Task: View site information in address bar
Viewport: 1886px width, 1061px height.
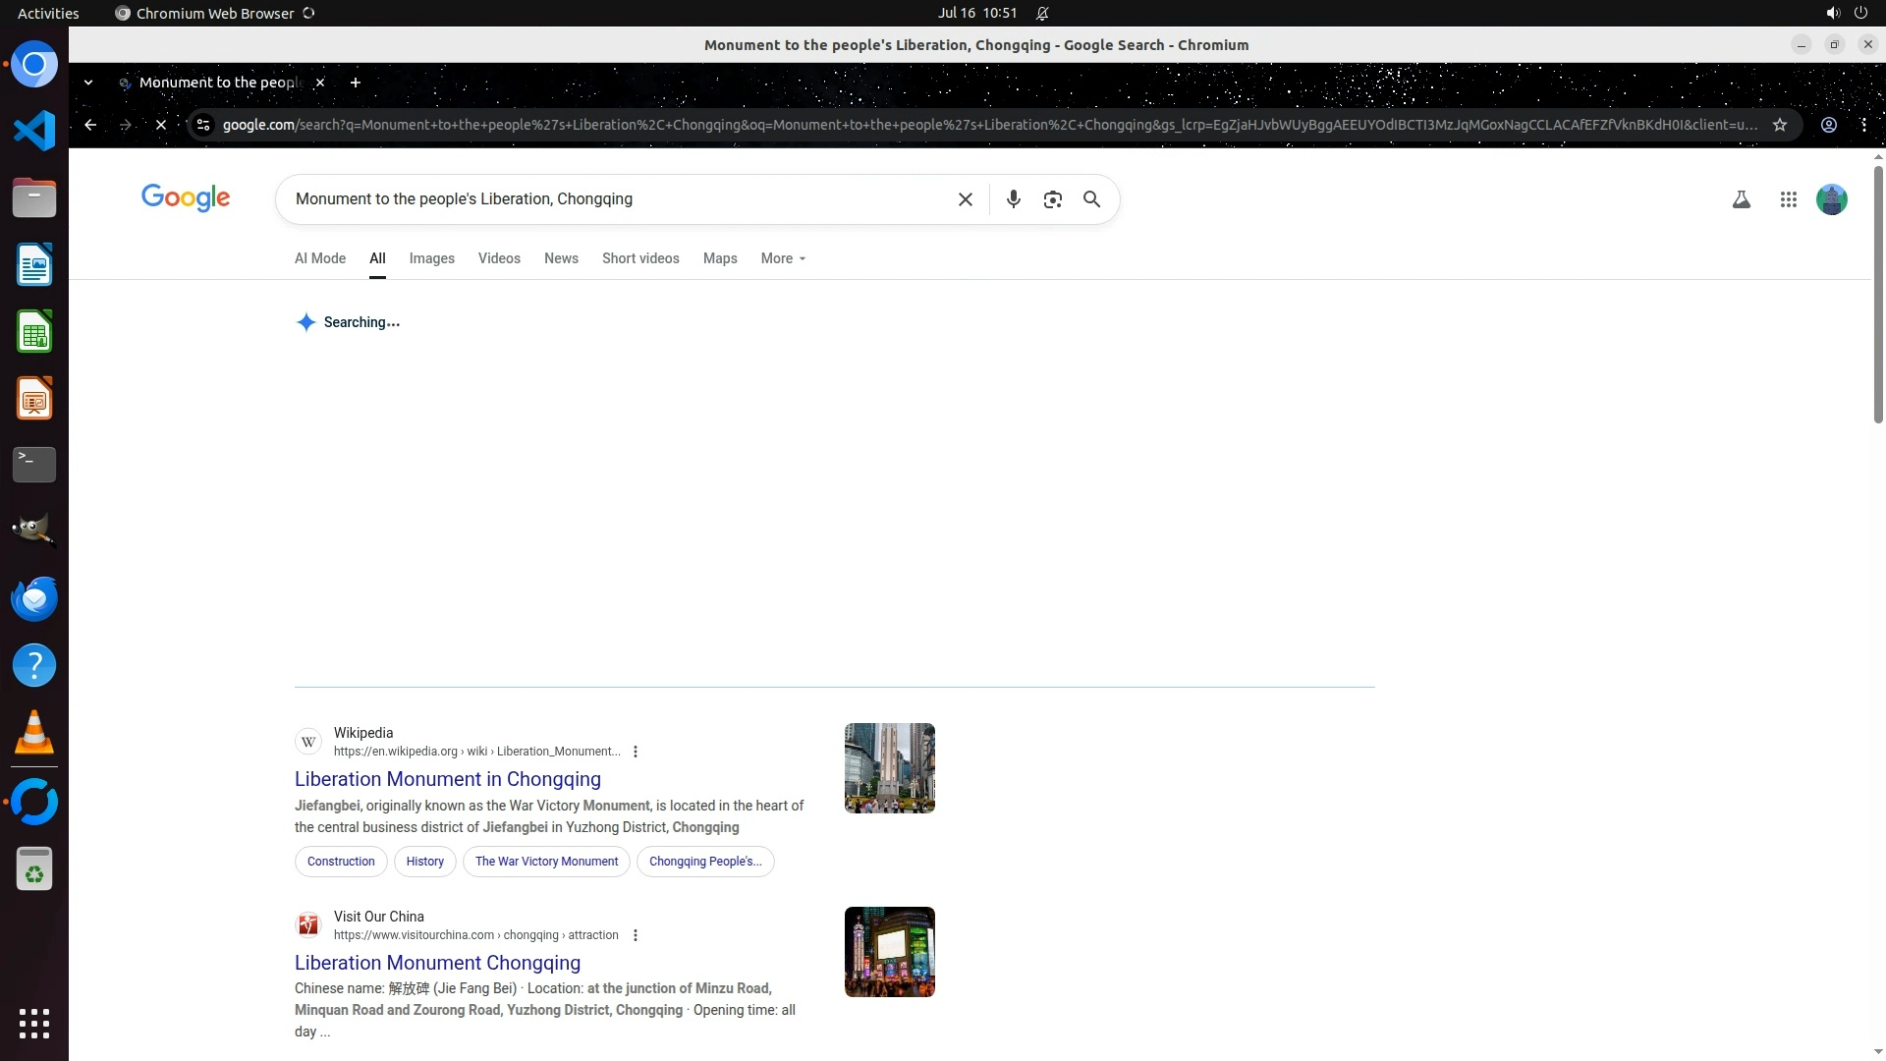Action: tap(203, 125)
